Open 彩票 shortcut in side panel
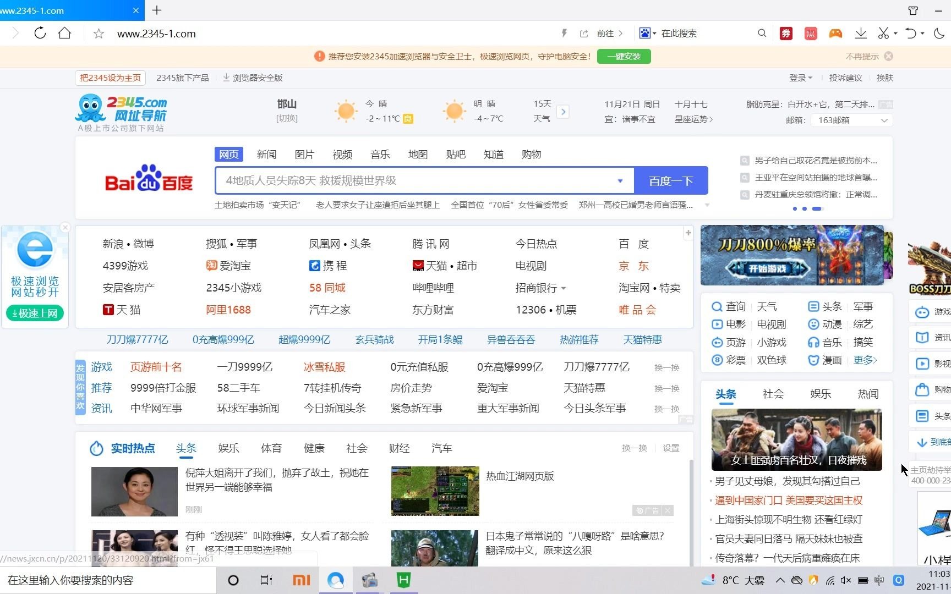Image resolution: width=951 pixels, height=594 pixels. pyautogui.click(x=728, y=360)
